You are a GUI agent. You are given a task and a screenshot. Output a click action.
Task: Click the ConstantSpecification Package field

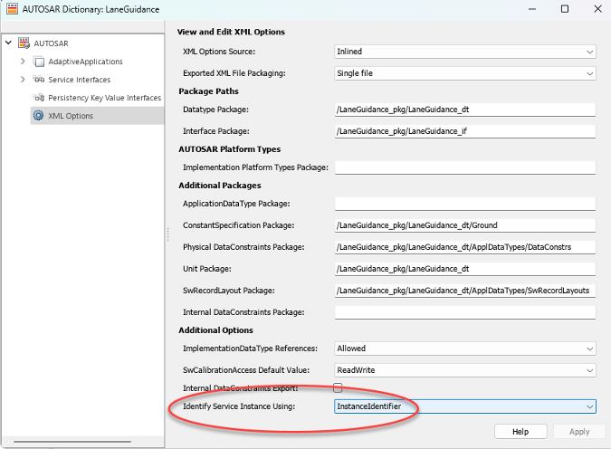point(465,225)
